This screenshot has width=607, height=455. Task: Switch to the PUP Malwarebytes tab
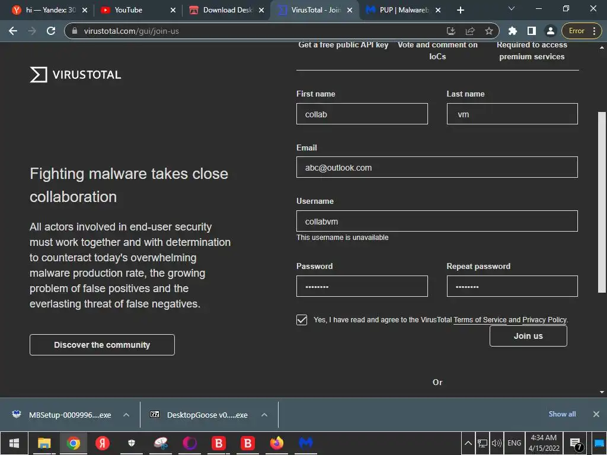[404, 10]
